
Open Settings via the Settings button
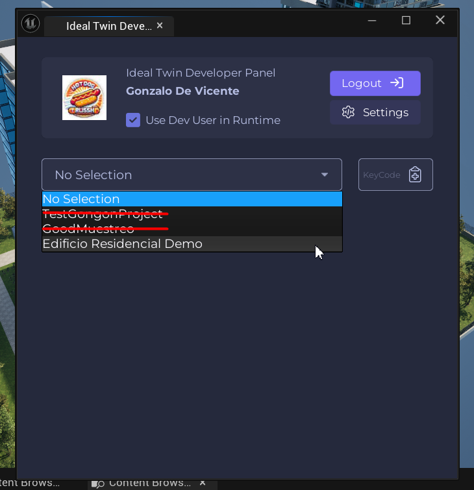click(375, 112)
